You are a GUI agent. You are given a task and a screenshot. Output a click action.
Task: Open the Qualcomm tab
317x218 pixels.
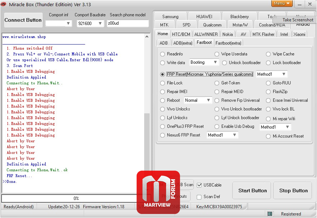pyautogui.click(x=212, y=25)
